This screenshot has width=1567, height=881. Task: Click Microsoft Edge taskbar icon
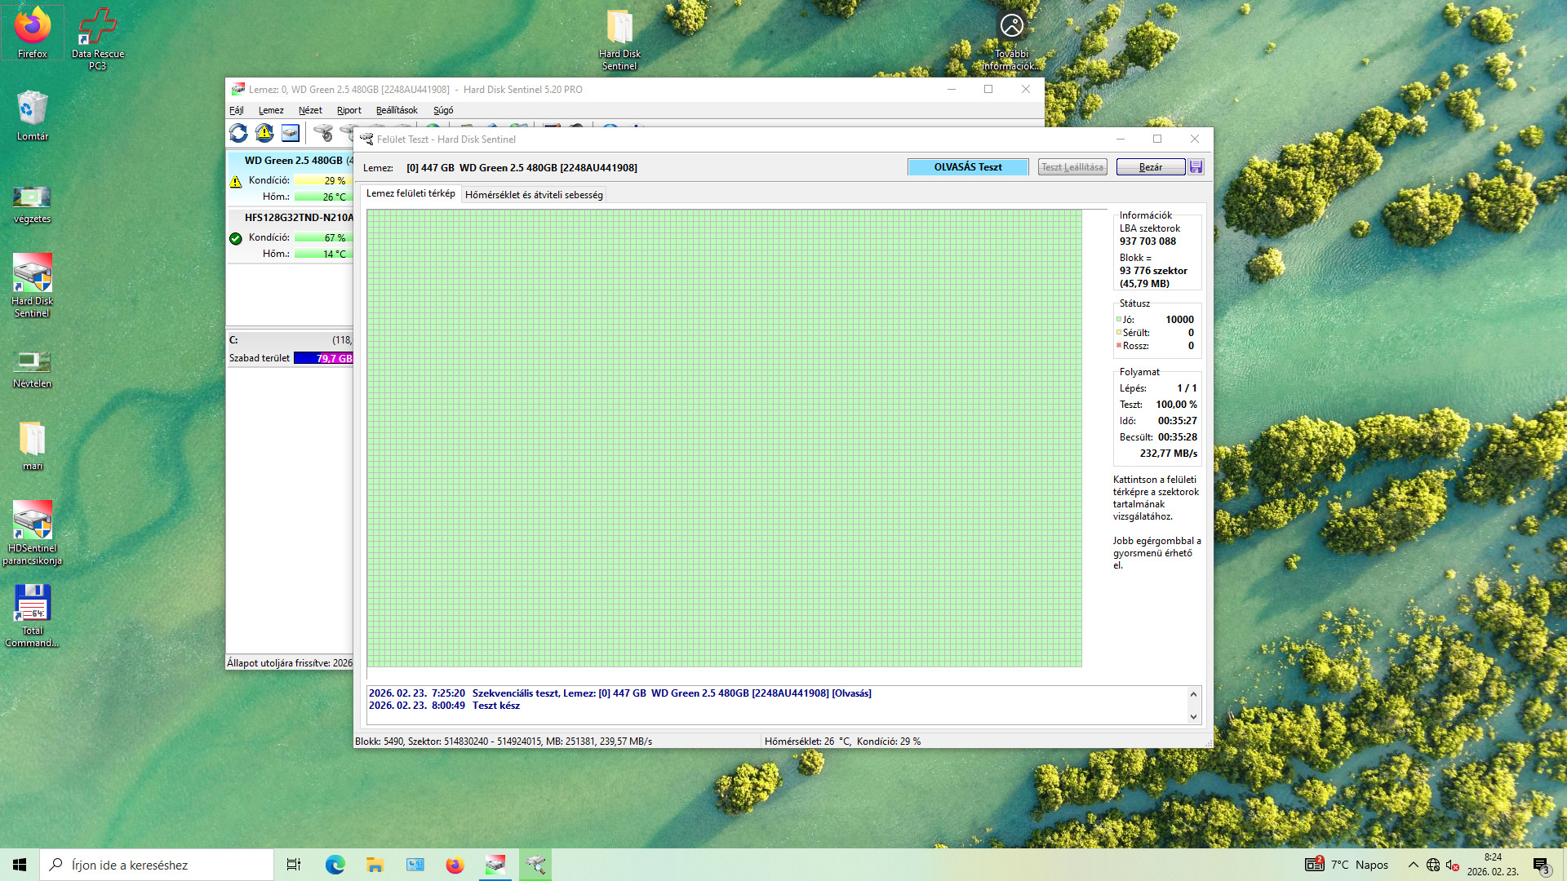335,865
